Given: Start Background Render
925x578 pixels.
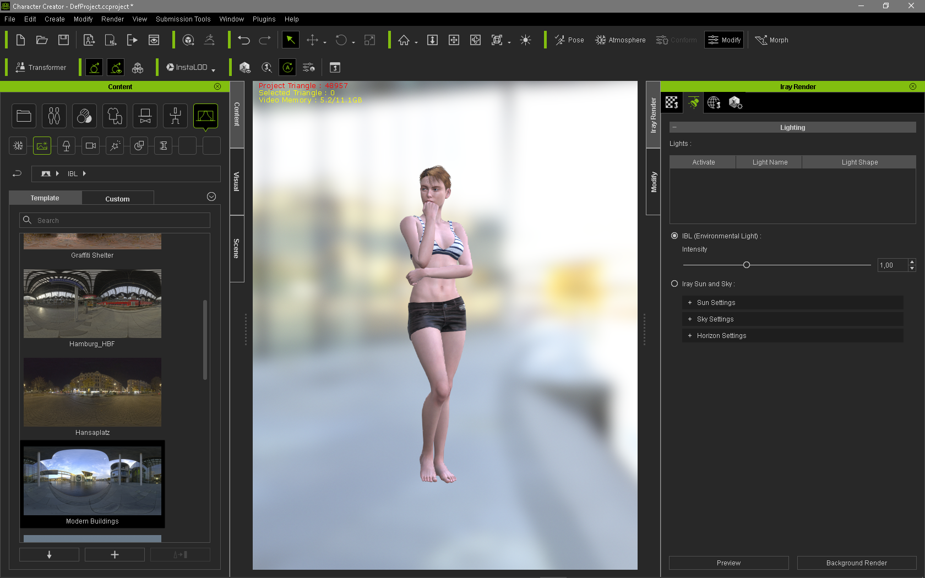Looking at the screenshot, I should pos(856,563).
